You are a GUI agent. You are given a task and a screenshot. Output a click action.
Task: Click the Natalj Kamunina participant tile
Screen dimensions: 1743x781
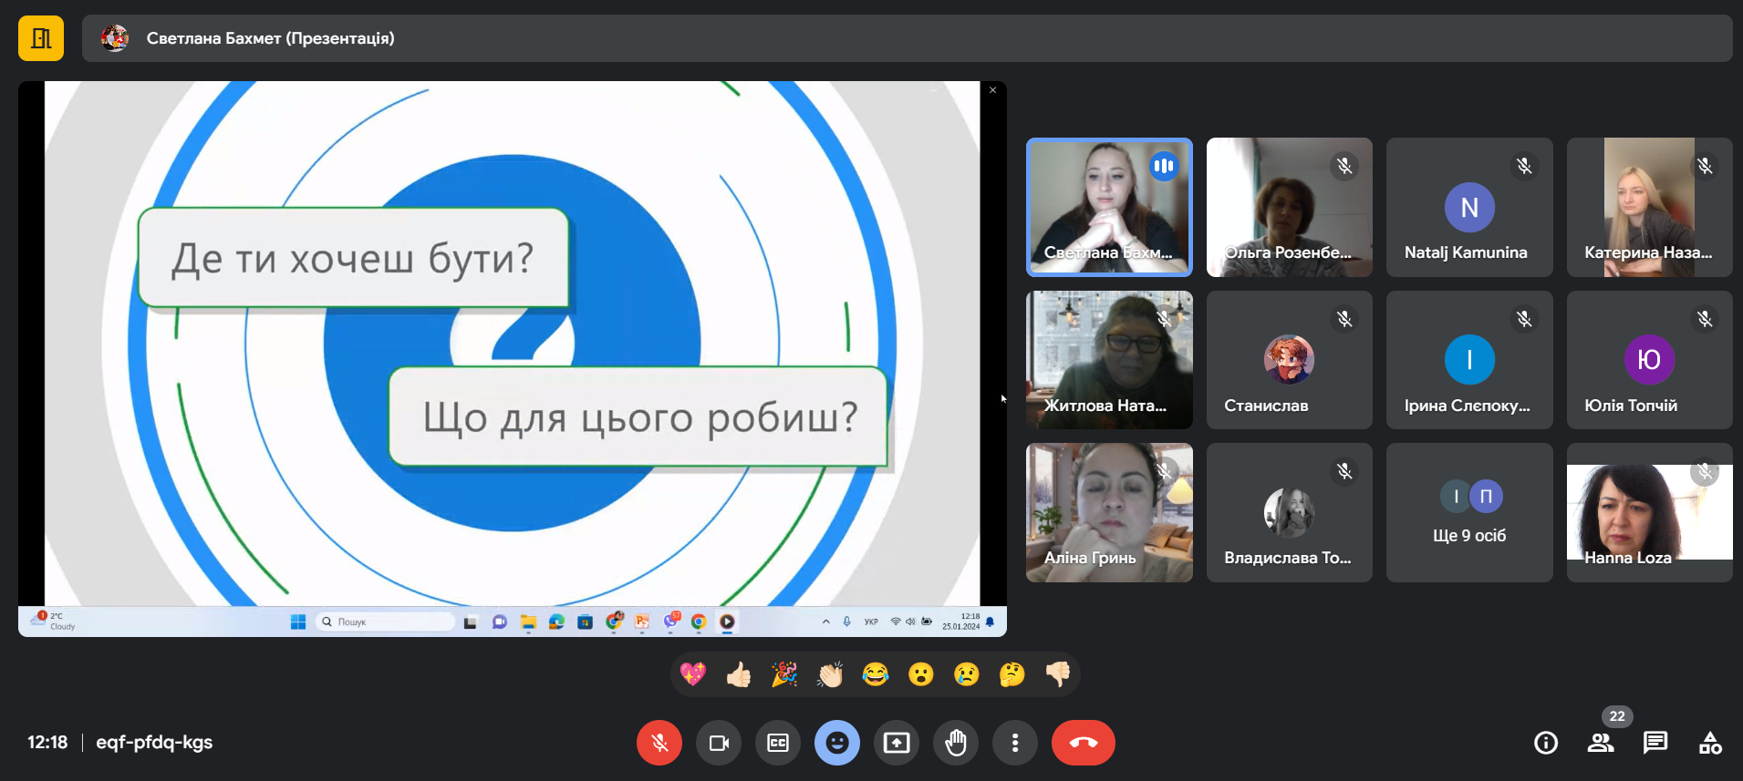[1469, 208]
